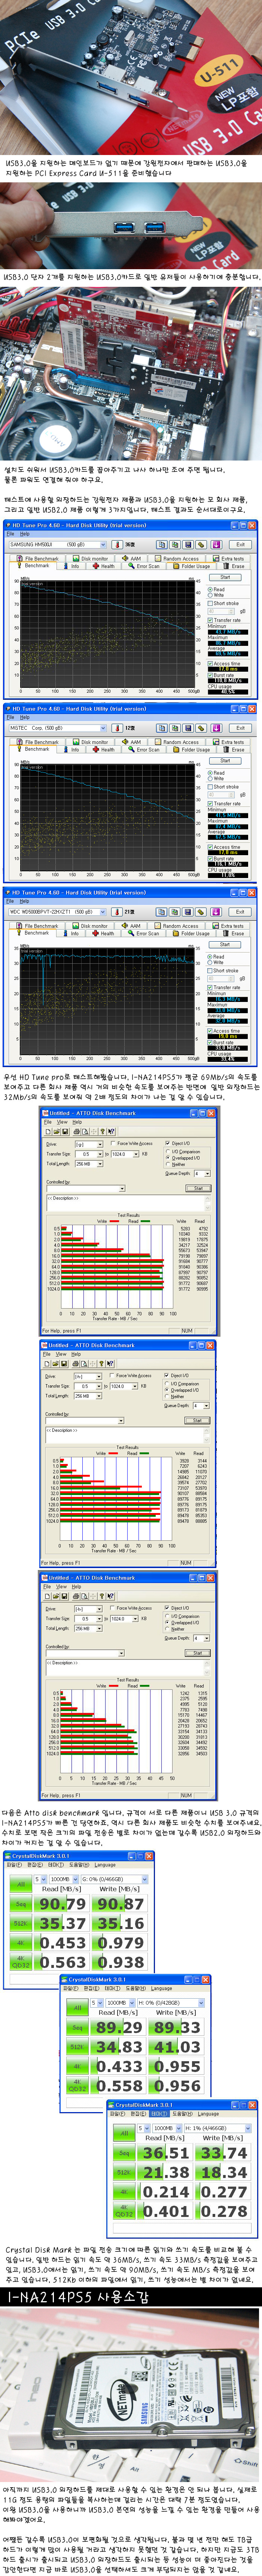Open File menu in ATTO window showing 91772
This screenshot has width=262, height=2576.
tap(47, 1122)
